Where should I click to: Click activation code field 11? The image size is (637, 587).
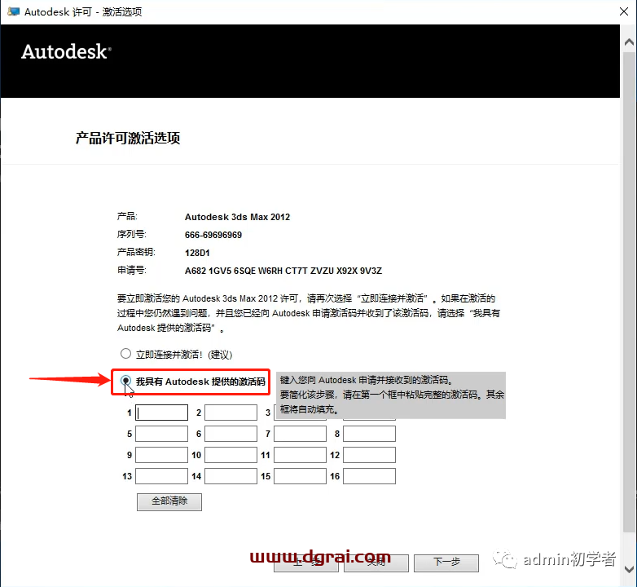tap(301, 455)
